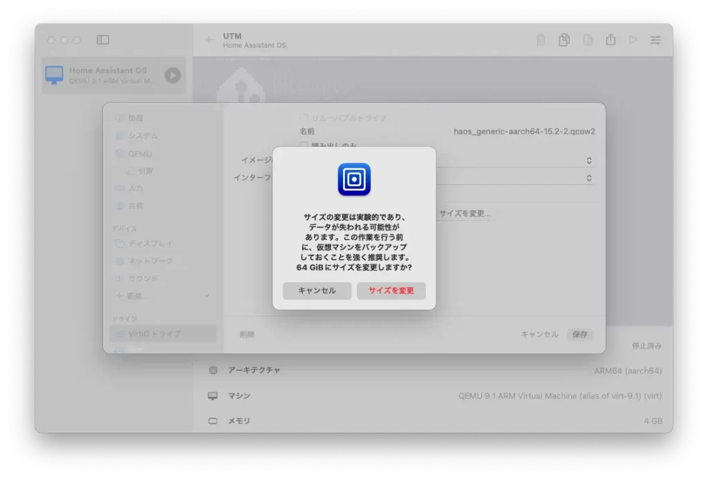Clone the VM with the duplicate icon
Viewport: 708px width, 479px height.
564,39
